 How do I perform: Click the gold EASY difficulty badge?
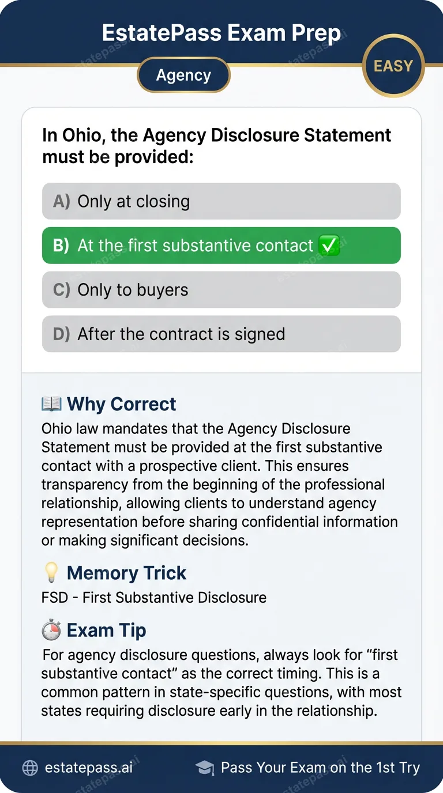[x=393, y=66]
